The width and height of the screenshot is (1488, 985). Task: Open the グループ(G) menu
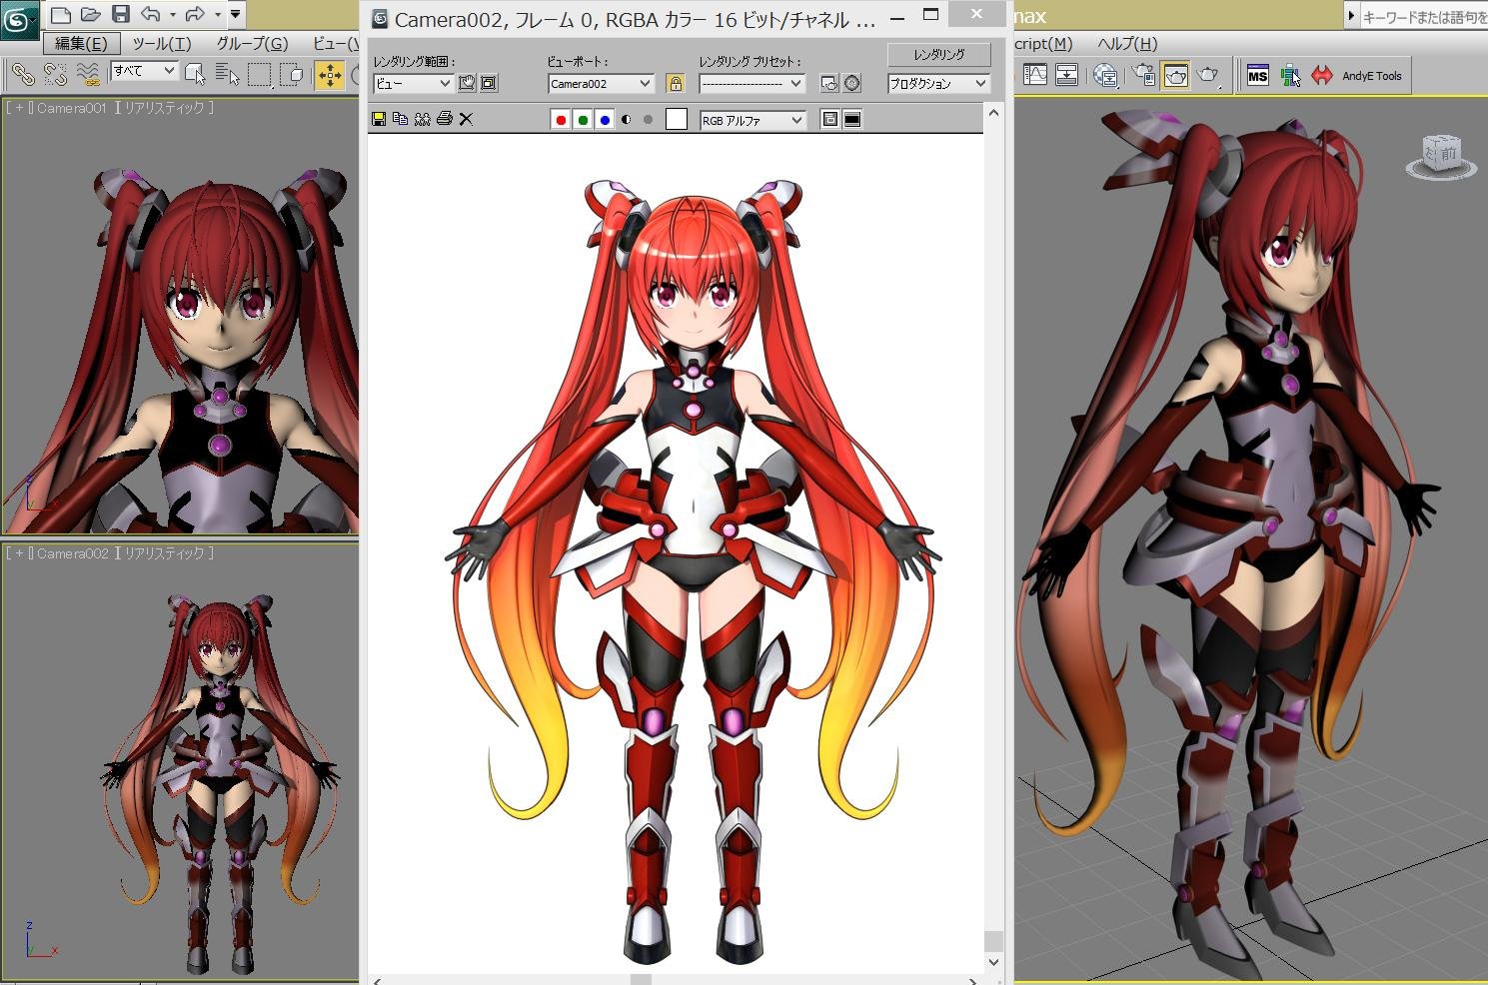pos(252,43)
